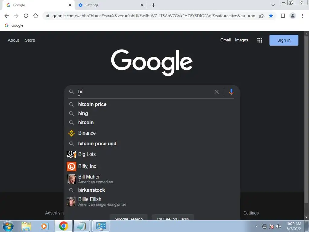Click the scrollbar down arrow
Image resolution: width=309 pixels, height=232 pixels.
click(x=306, y=217)
